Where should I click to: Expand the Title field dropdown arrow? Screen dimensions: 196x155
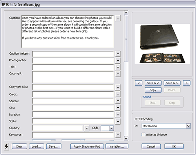118,67
